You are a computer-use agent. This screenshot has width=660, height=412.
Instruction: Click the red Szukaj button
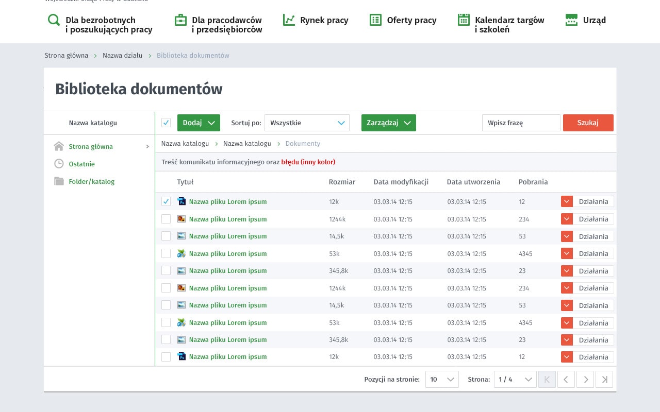pos(588,123)
